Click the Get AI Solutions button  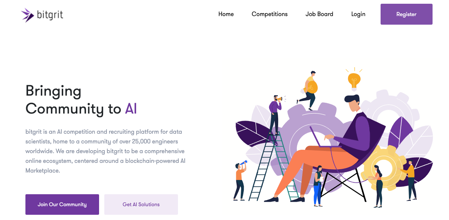(x=141, y=204)
